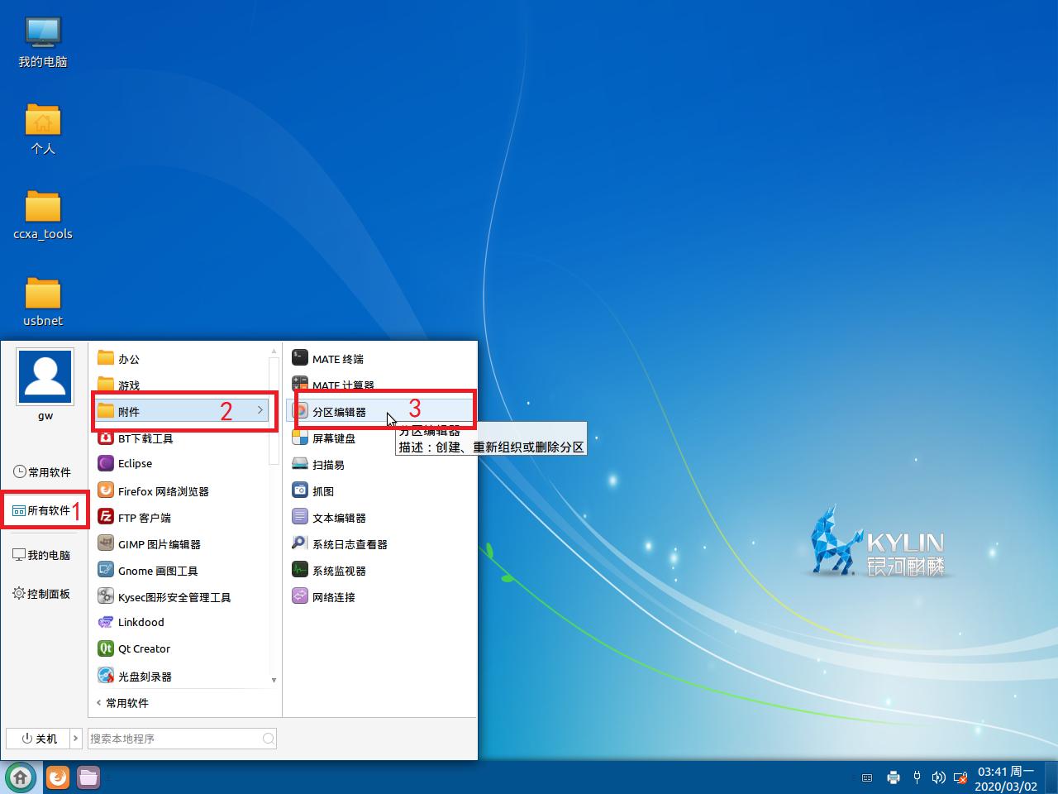
Task: Open 系统日志查看器 log viewer
Action: point(350,543)
